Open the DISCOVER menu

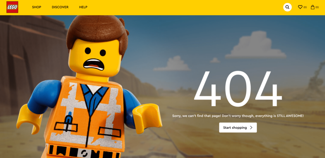pyautogui.click(x=60, y=7)
